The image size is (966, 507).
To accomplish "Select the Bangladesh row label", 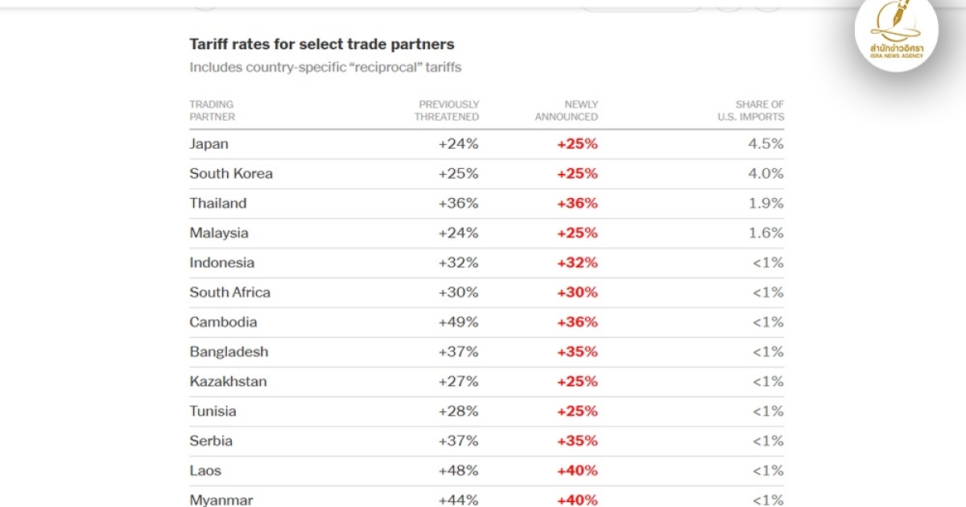I will tap(229, 352).
